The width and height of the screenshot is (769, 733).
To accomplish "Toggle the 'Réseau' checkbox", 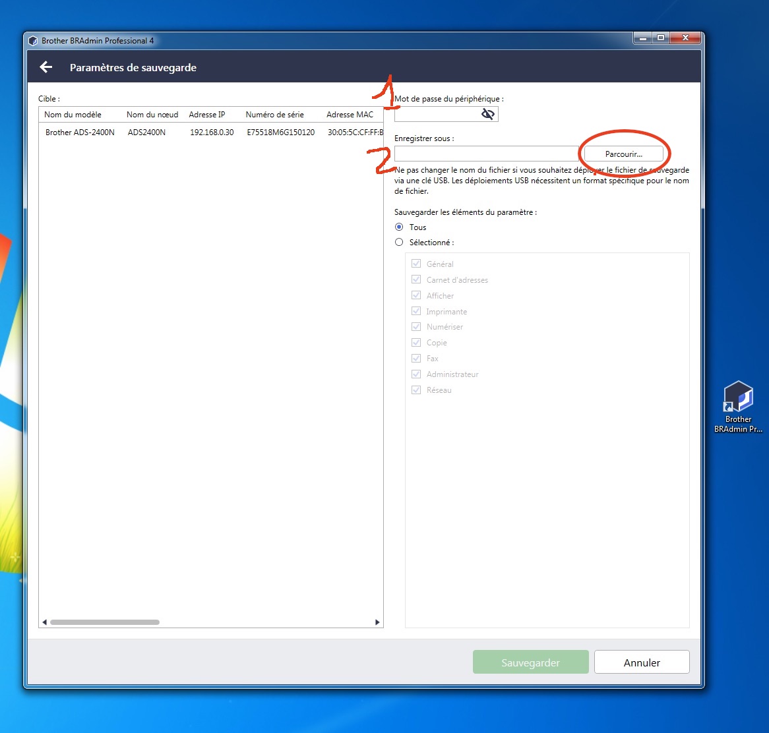I will [416, 390].
